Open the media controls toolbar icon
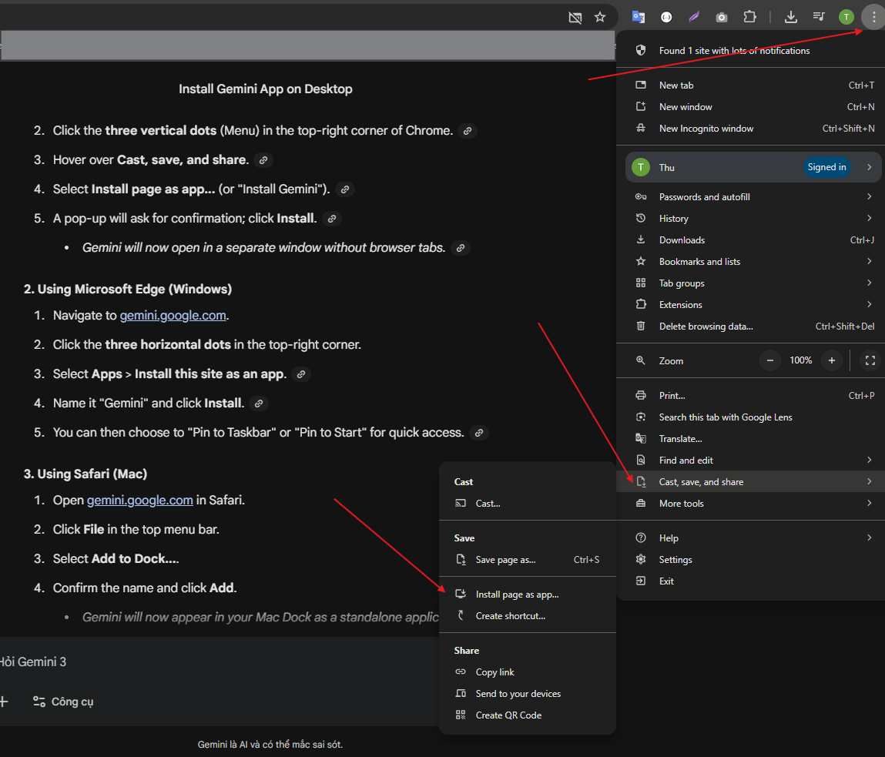This screenshot has height=757, width=885. click(x=820, y=17)
